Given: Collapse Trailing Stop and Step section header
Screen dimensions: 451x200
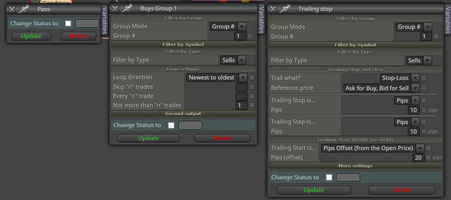Looking at the screenshot, I should tap(355, 69).
